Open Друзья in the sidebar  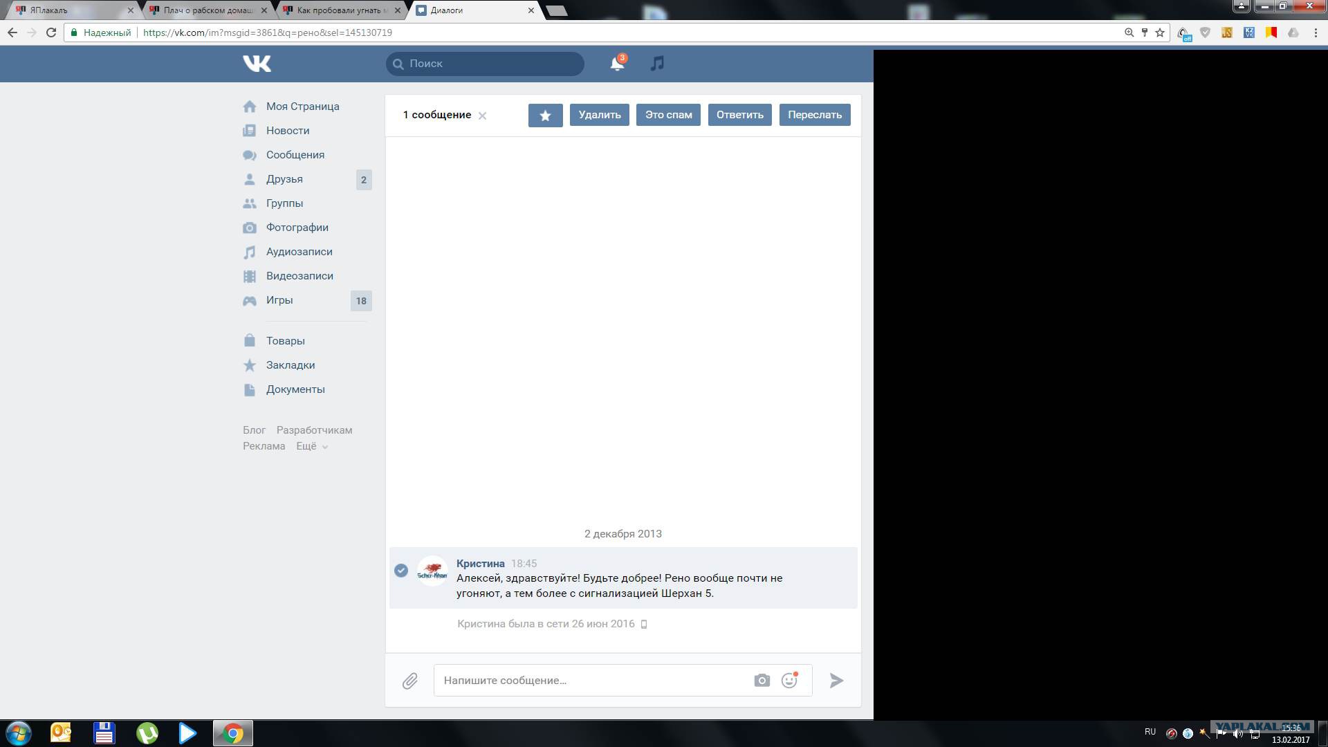tap(284, 179)
